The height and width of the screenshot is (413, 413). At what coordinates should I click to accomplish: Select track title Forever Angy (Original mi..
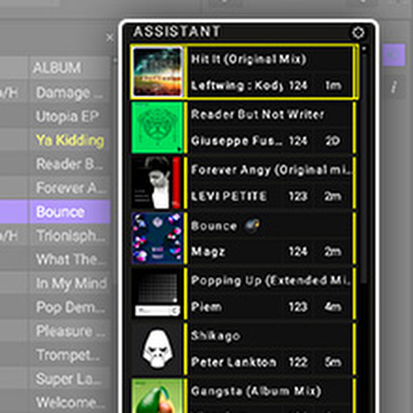pyautogui.click(x=271, y=170)
